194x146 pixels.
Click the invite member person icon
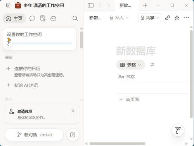(x=12, y=112)
